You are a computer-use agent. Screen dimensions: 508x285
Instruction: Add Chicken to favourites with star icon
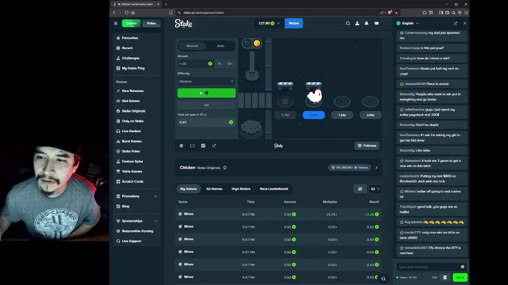(225, 168)
